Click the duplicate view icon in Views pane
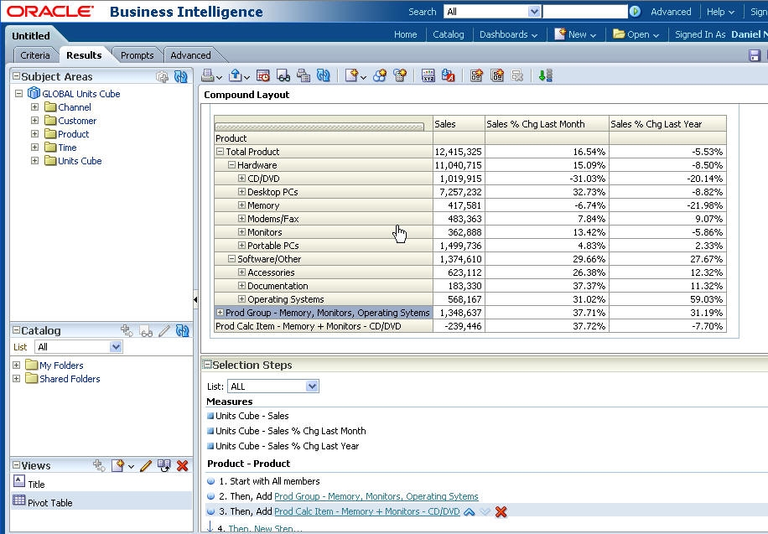The width and height of the screenshot is (768, 534). pyautogui.click(x=164, y=465)
